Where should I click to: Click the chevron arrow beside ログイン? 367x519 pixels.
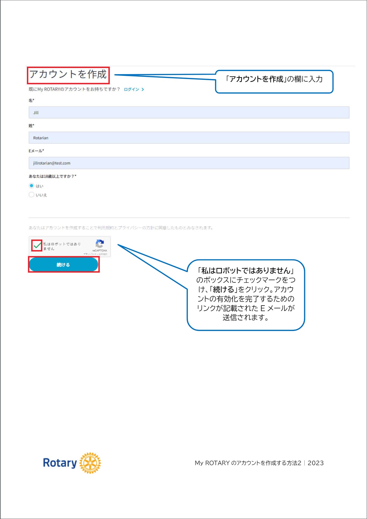143,90
